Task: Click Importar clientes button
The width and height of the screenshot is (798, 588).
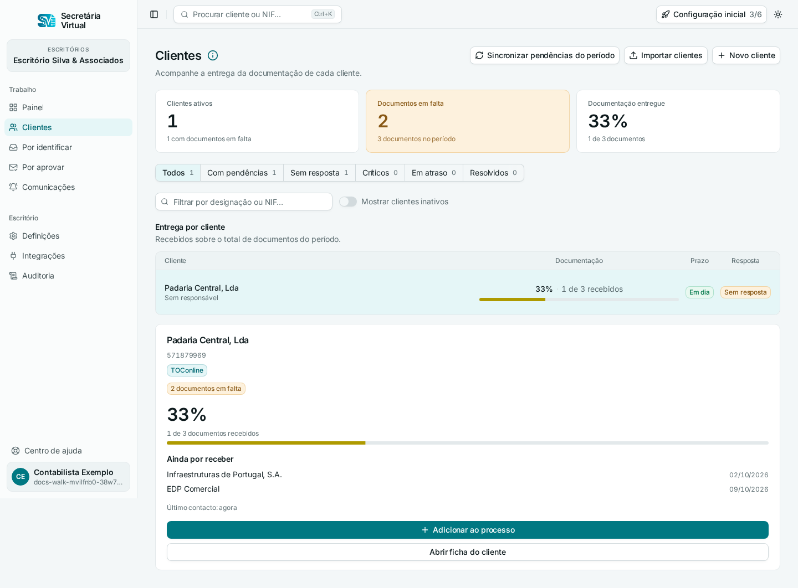Action: tap(666, 55)
